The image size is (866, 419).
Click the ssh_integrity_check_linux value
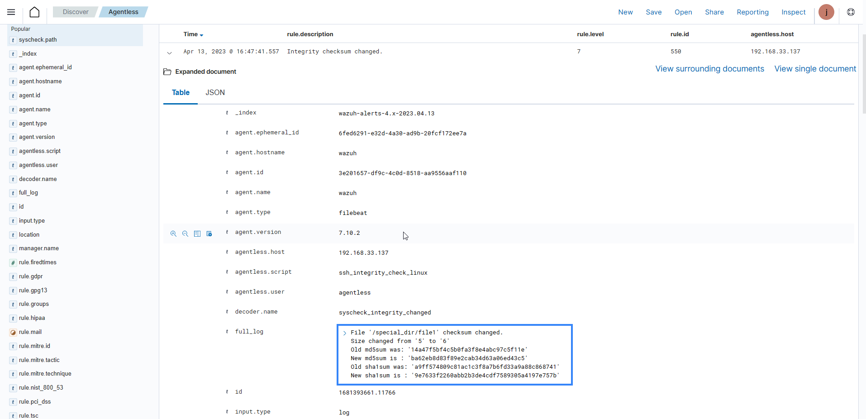click(383, 273)
